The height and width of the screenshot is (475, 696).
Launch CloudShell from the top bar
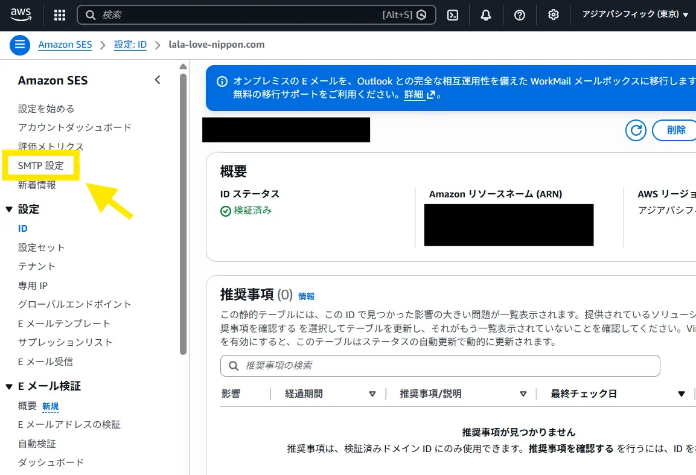[x=453, y=15]
